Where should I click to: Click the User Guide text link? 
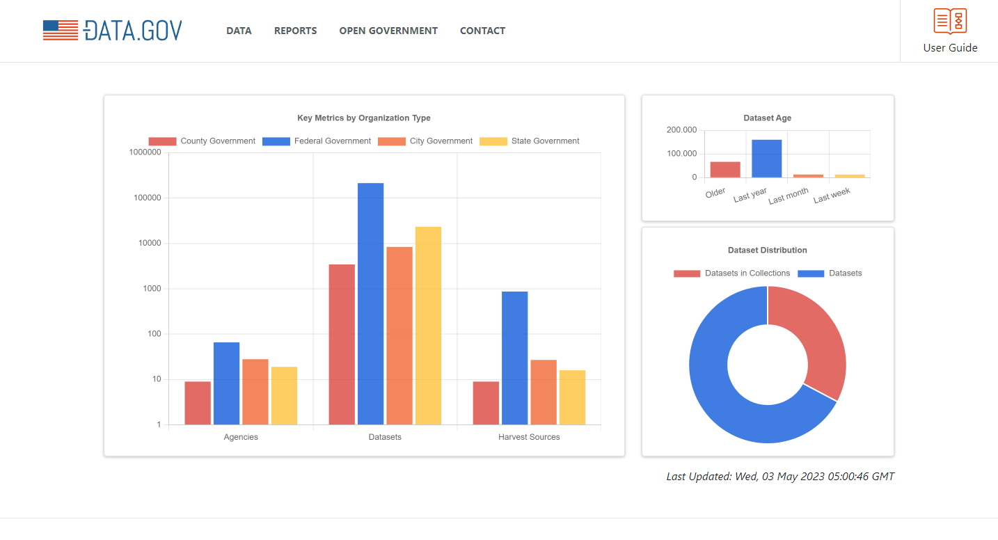pos(950,48)
